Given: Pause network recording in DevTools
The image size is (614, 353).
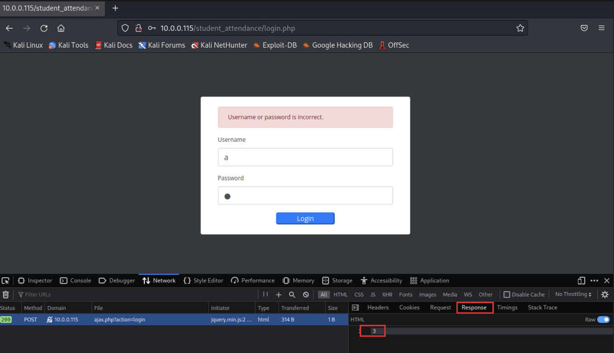Looking at the screenshot, I should click(x=265, y=295).
